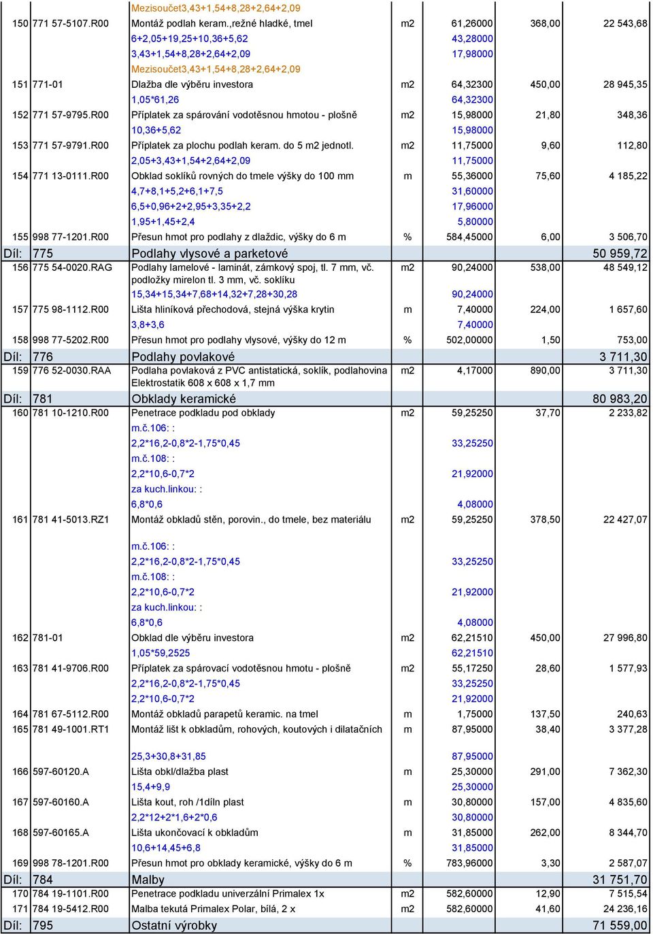Click total '4 185,22'
653x934 pixels.
point(628,176)
